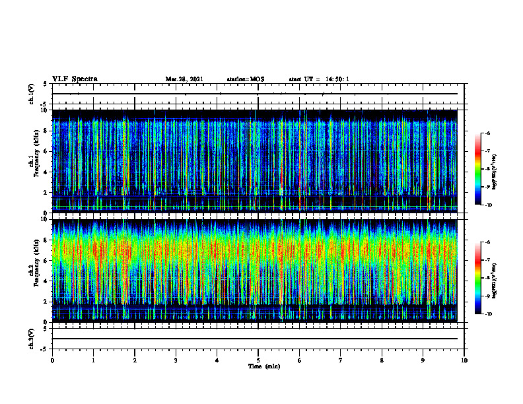
Task: Click the "Time (min)" axis title
Action: point(264,366)
